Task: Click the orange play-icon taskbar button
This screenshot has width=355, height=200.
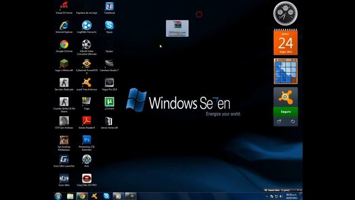Action: [x=118, y=196]
